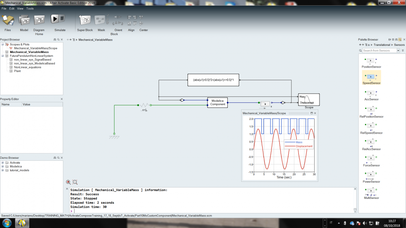Select the ForceSensor palette block

[371, 161]
